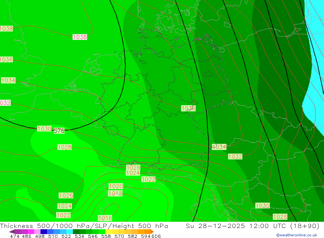The image size is (324, 238).
Task: Click the legend value 486
Action: (27, 236)
